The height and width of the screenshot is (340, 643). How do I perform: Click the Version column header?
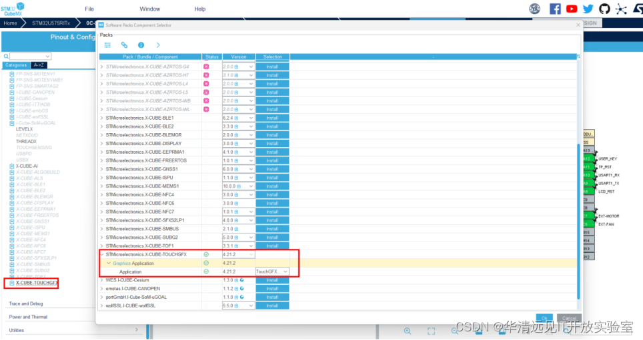point(239,57)
